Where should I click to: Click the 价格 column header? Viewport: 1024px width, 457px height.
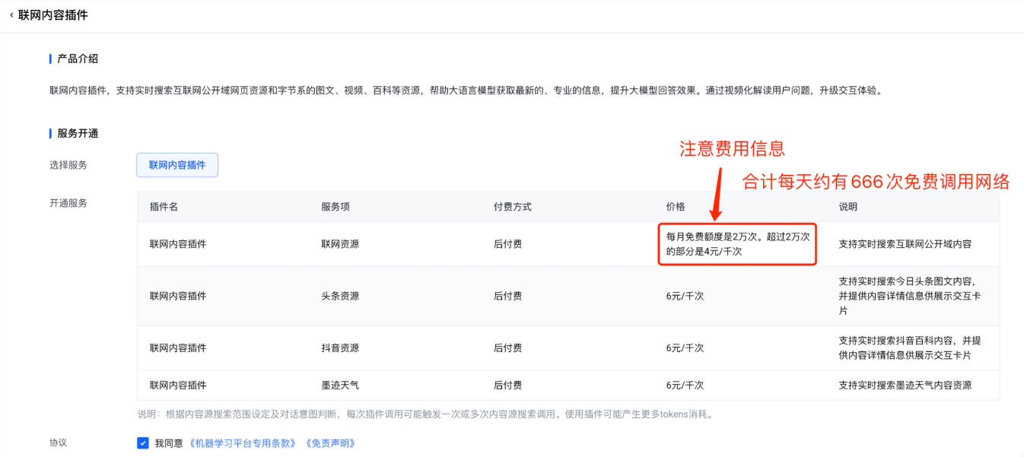click(676, 207)
